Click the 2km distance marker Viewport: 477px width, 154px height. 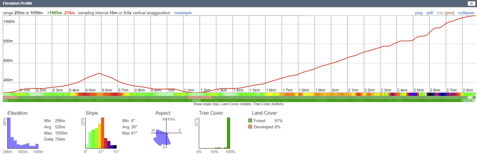coord(335,90)
